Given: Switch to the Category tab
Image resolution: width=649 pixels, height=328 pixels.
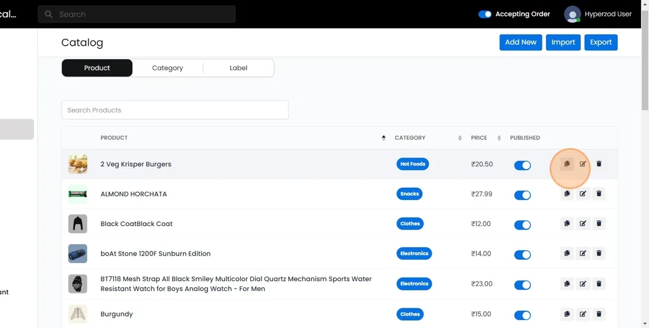Looking at the screenshot, I should (x=167, y=68).
